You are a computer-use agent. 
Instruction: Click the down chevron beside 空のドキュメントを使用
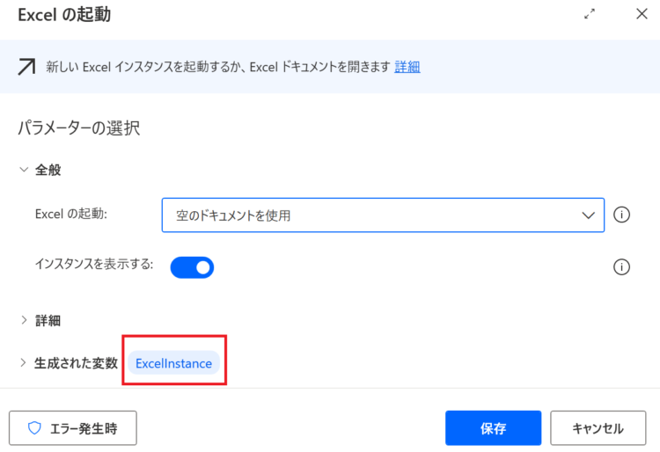[588, 215]
